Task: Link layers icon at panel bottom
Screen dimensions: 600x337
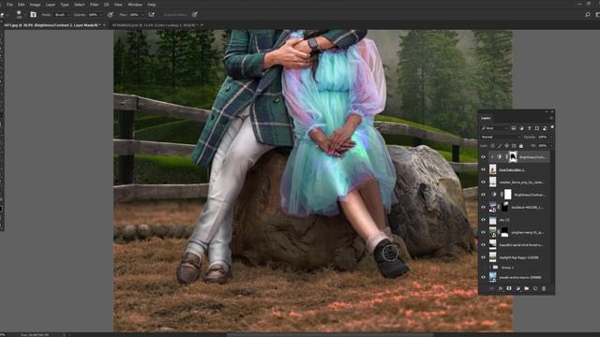Action: [491, 288]
